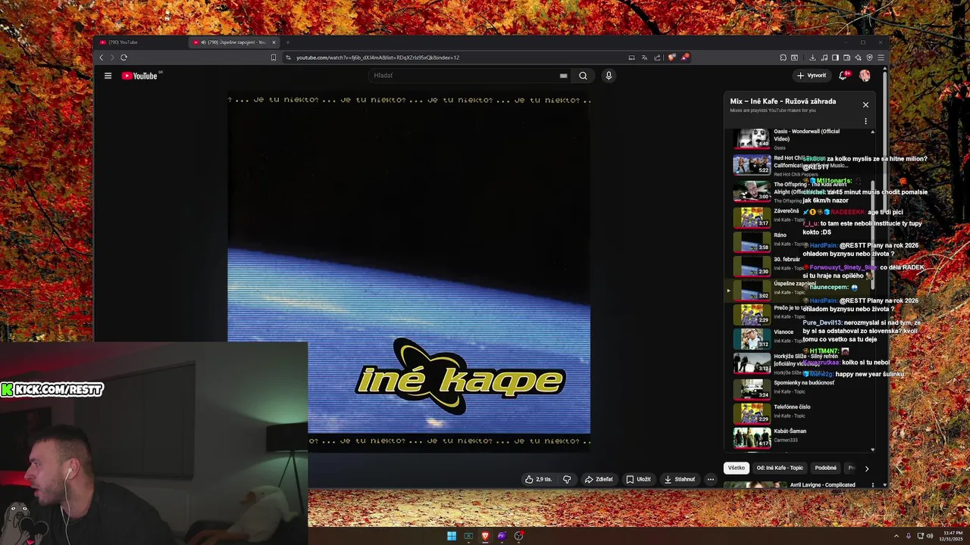Reload the current page

coord(124,58)
